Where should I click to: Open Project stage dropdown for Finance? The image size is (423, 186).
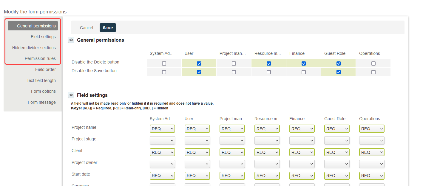[x=302, y=140]
